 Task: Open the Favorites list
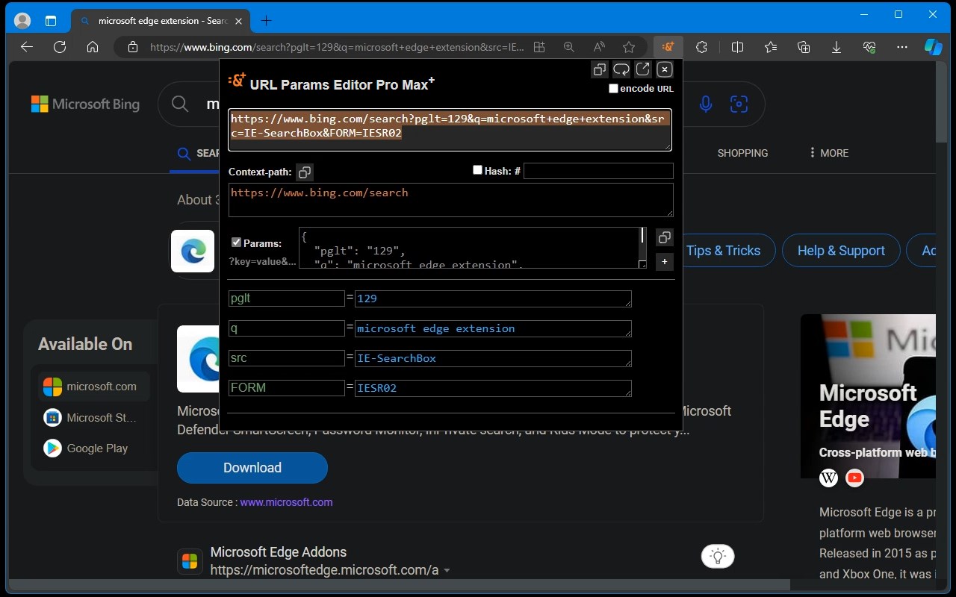click(x=771, y=47)
